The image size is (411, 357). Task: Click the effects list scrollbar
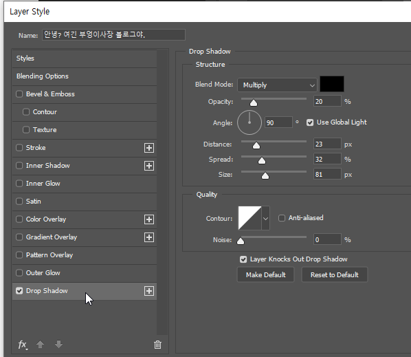[x=162, y=192]
